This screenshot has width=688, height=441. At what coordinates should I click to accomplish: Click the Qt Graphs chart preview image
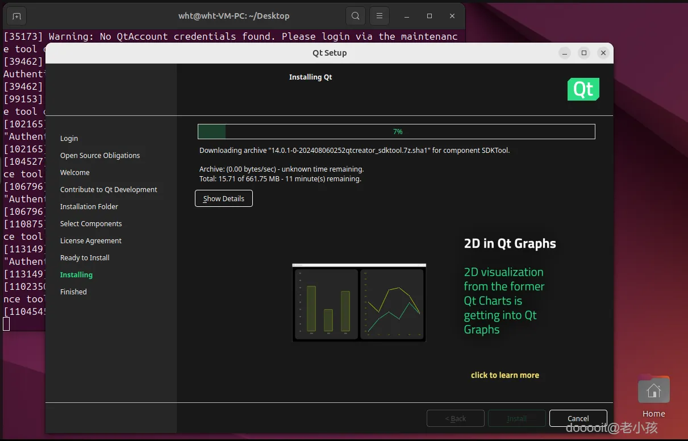[359, 302]
